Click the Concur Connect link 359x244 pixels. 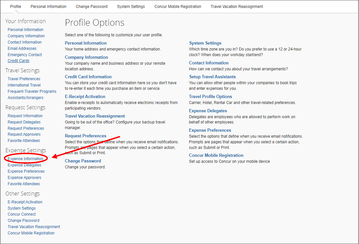pyautogui.click(x=22, y=214)
